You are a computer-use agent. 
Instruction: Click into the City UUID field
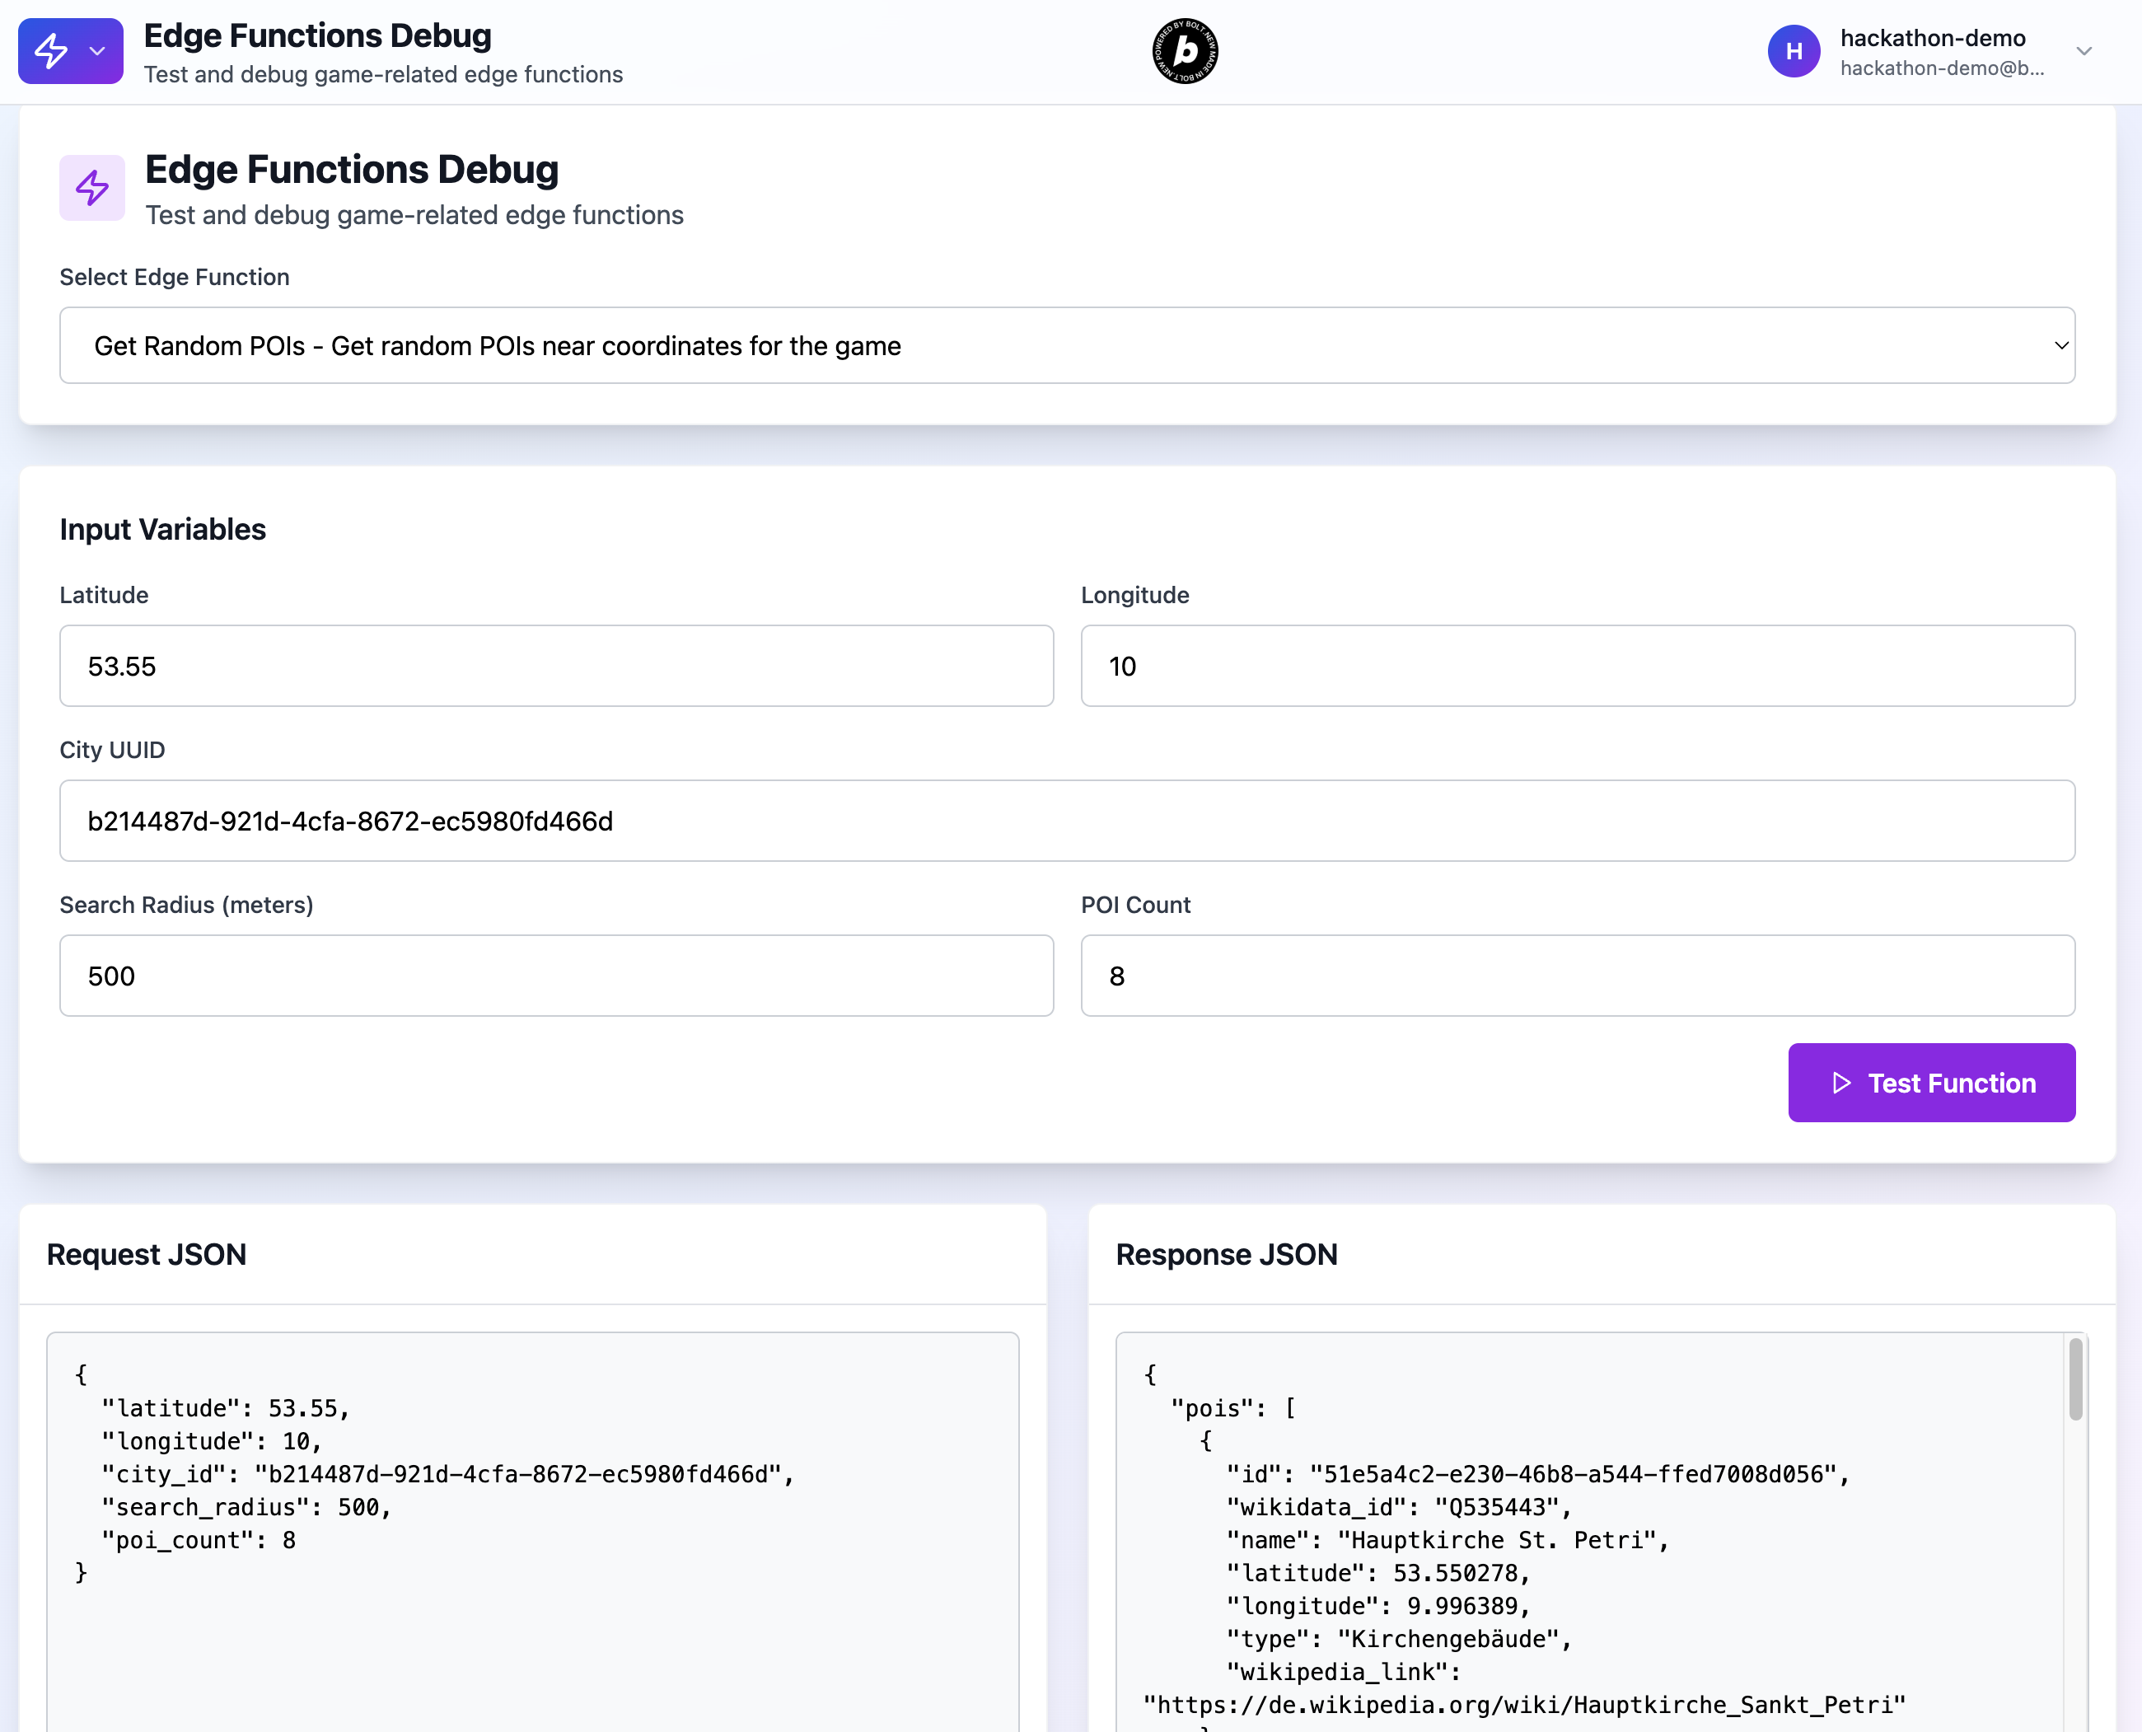click(x=1067, y=820)
